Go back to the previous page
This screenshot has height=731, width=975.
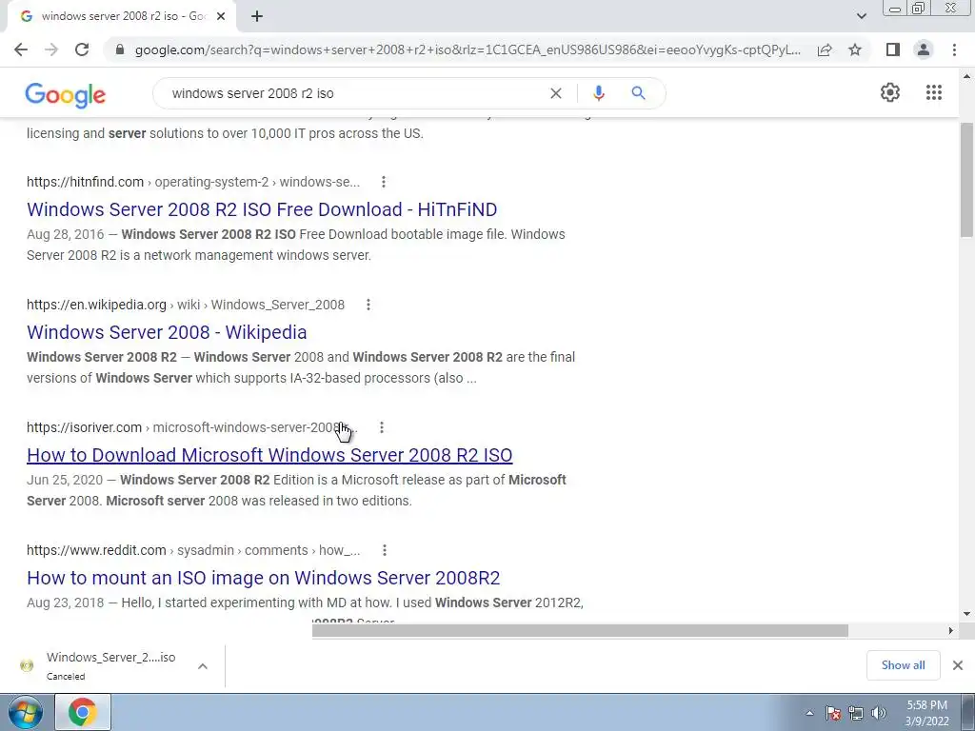point(21,49)
